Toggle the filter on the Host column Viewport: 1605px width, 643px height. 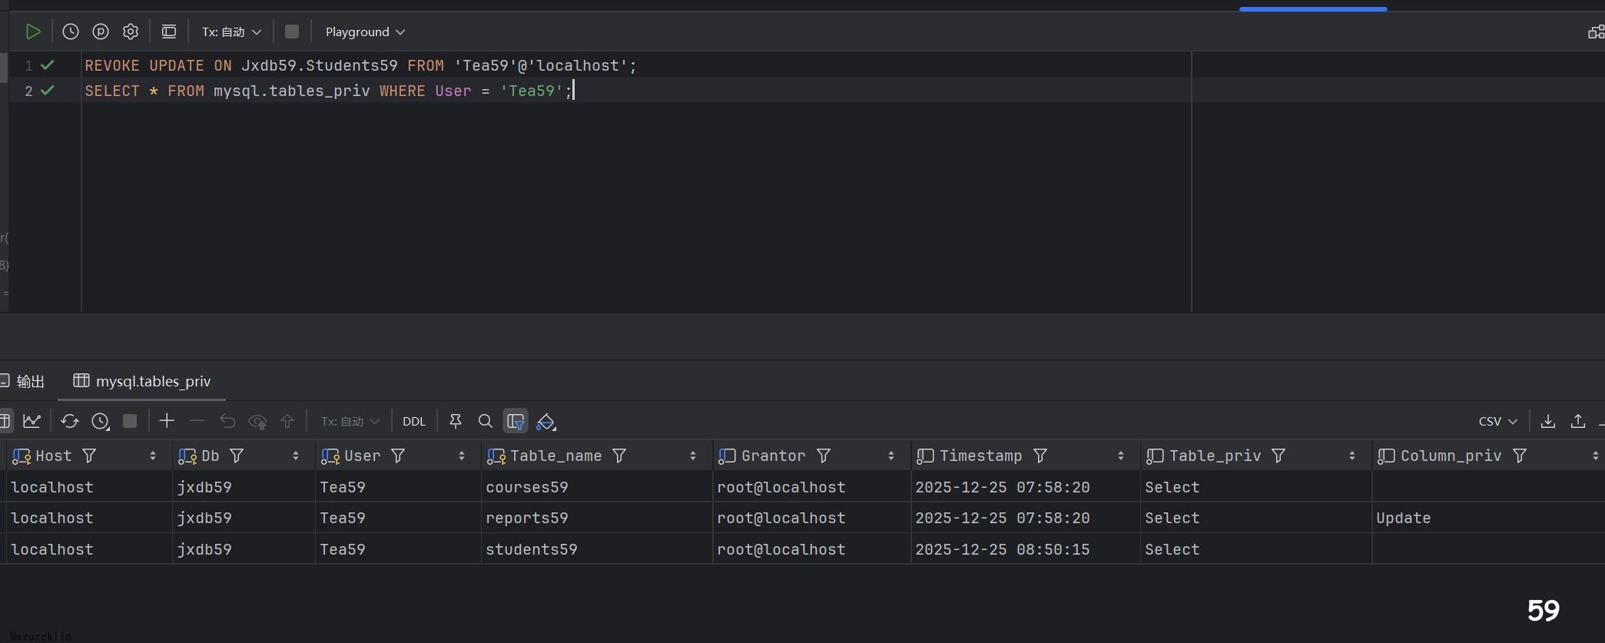(x=89, y=456)
